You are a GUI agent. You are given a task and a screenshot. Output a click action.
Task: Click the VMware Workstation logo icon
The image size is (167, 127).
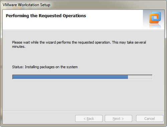pyautogui.click(x=155, y=18)
